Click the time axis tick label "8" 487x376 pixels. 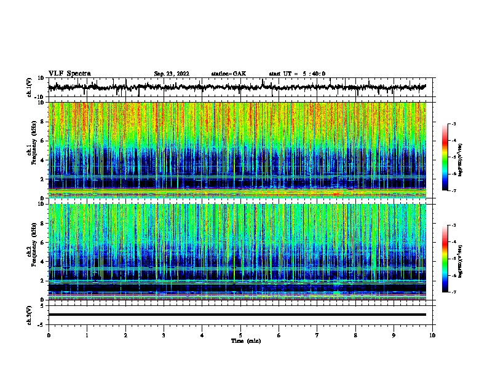[355, 335]
